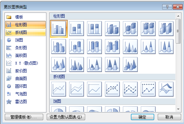This screenshot has height=124, width=184.
Task: Choose the basic line chart thumbnail
Action: tap(59, 89)
